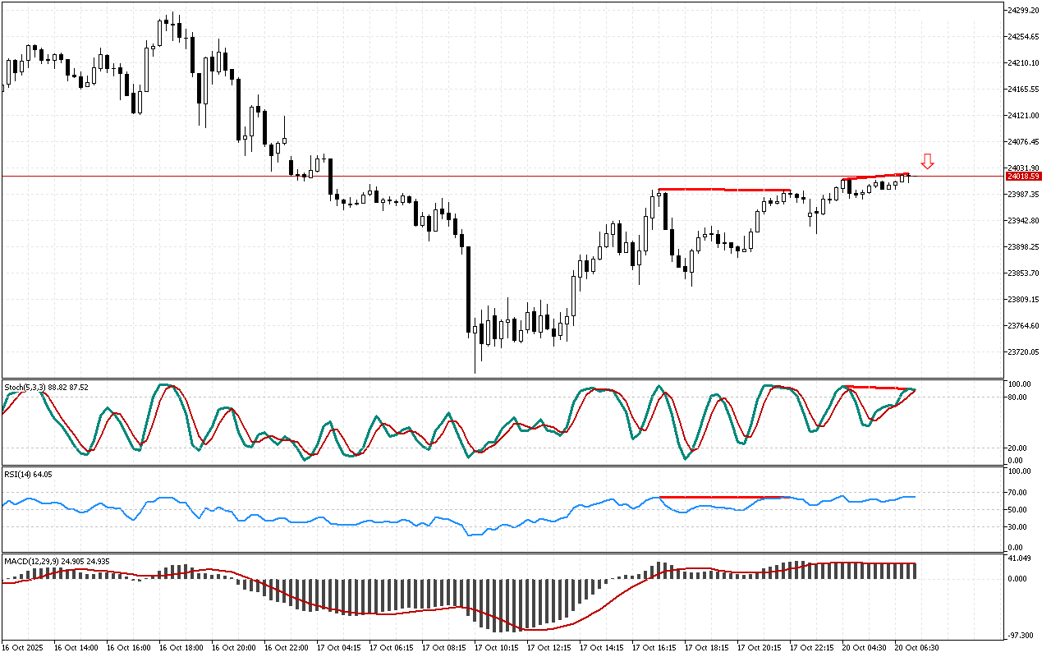Click the 70.00 level on RSI scale
This screenshot has width=1051, height=657.
click(1019, 493)
